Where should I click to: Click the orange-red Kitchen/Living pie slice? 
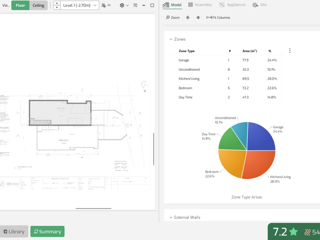(x=258, y=163)
